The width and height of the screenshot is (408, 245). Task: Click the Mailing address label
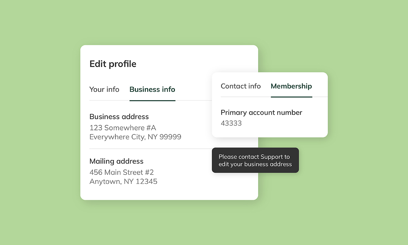(x=116, y=161)
